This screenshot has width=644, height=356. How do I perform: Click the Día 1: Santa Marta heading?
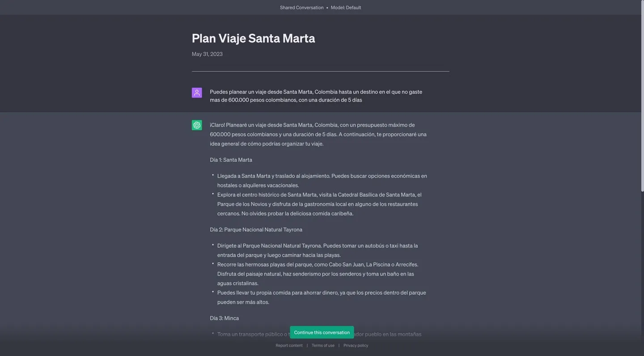click(231, 159)
